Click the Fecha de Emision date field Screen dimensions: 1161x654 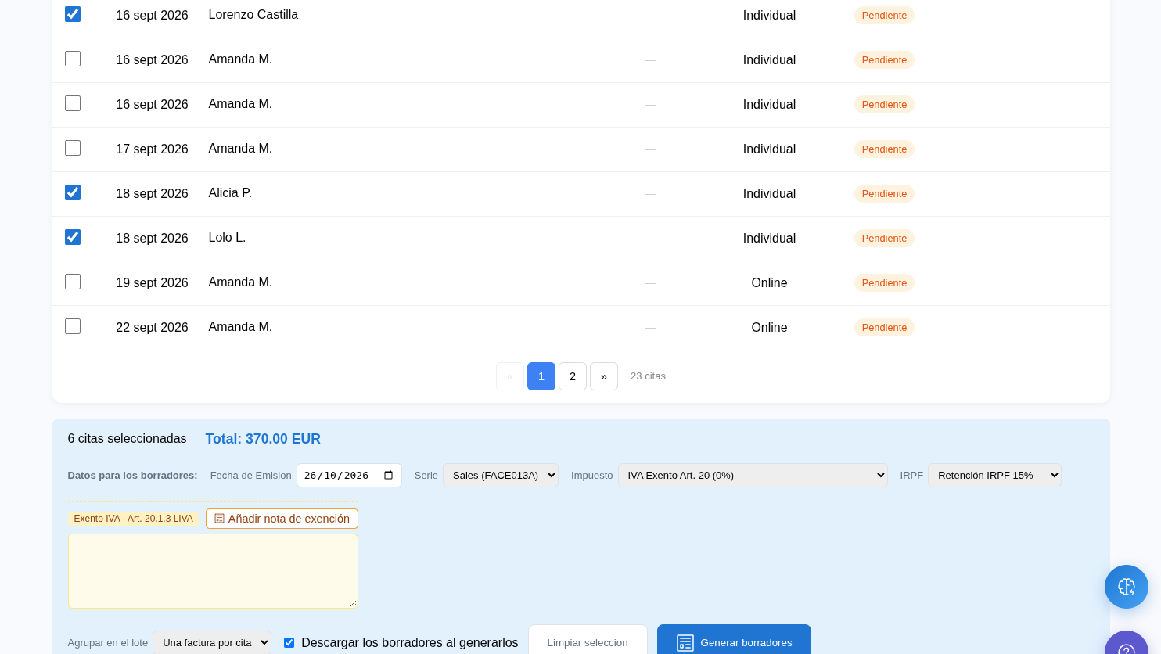click(349, 476)
